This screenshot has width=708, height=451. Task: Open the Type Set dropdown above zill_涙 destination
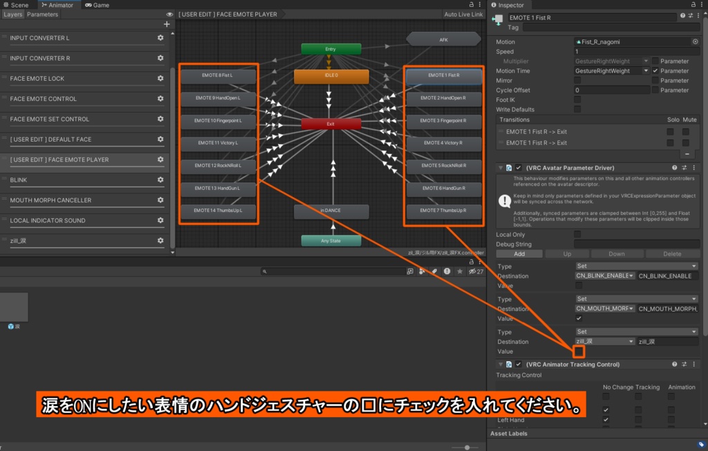click(x=637, y=332)
